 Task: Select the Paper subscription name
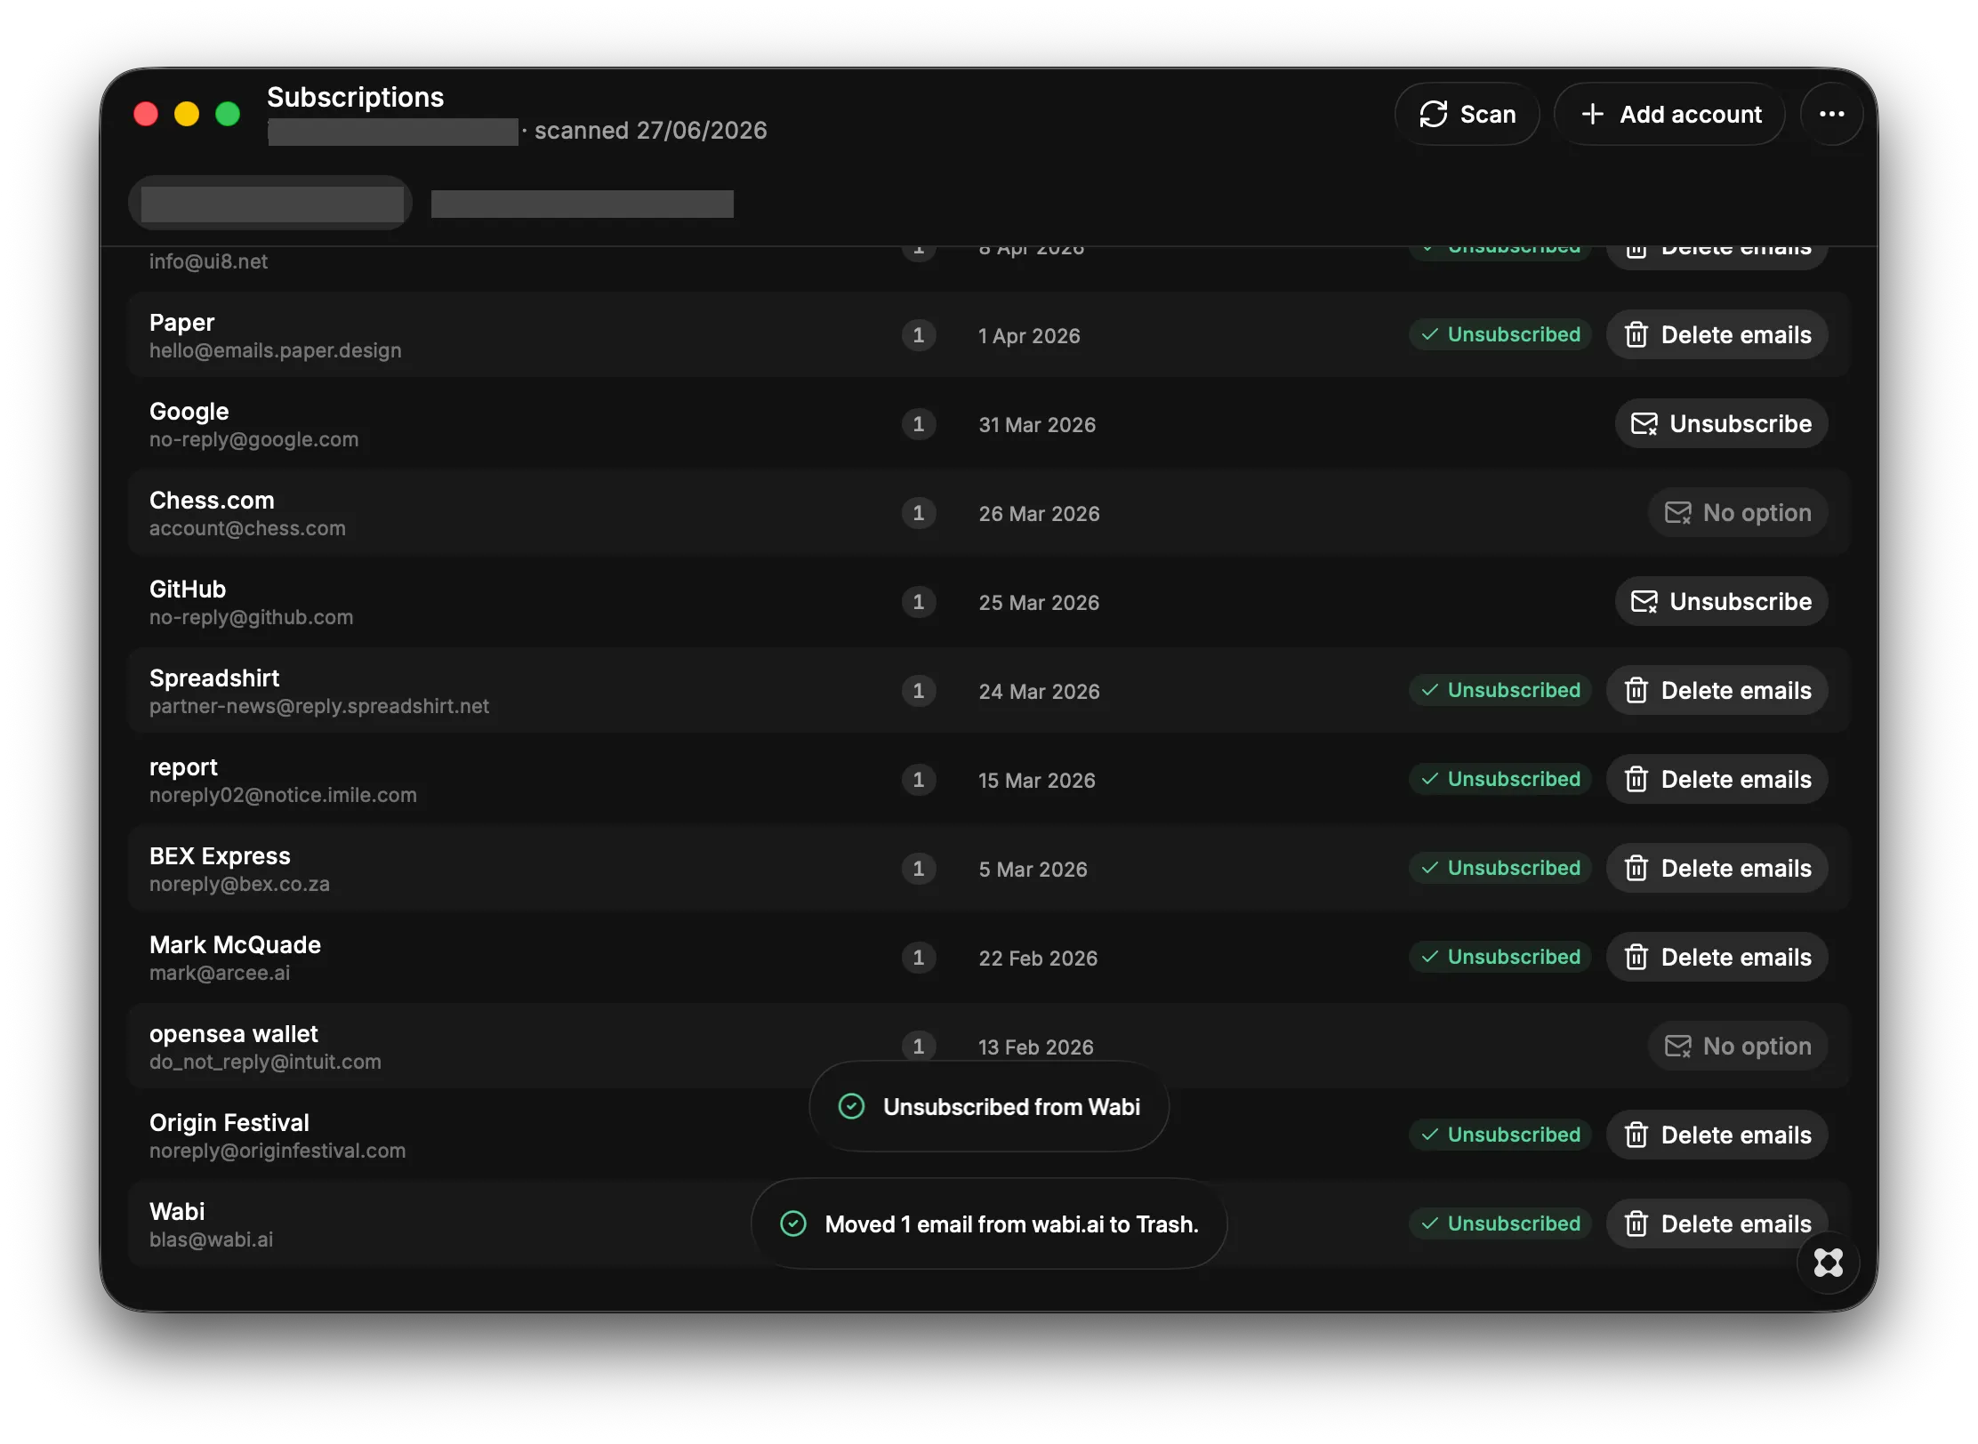pyautogui.click(x=181, y=323)
